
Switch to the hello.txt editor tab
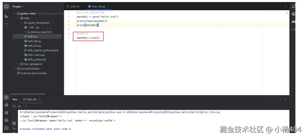pyautogui.click(x=73, y=6)
